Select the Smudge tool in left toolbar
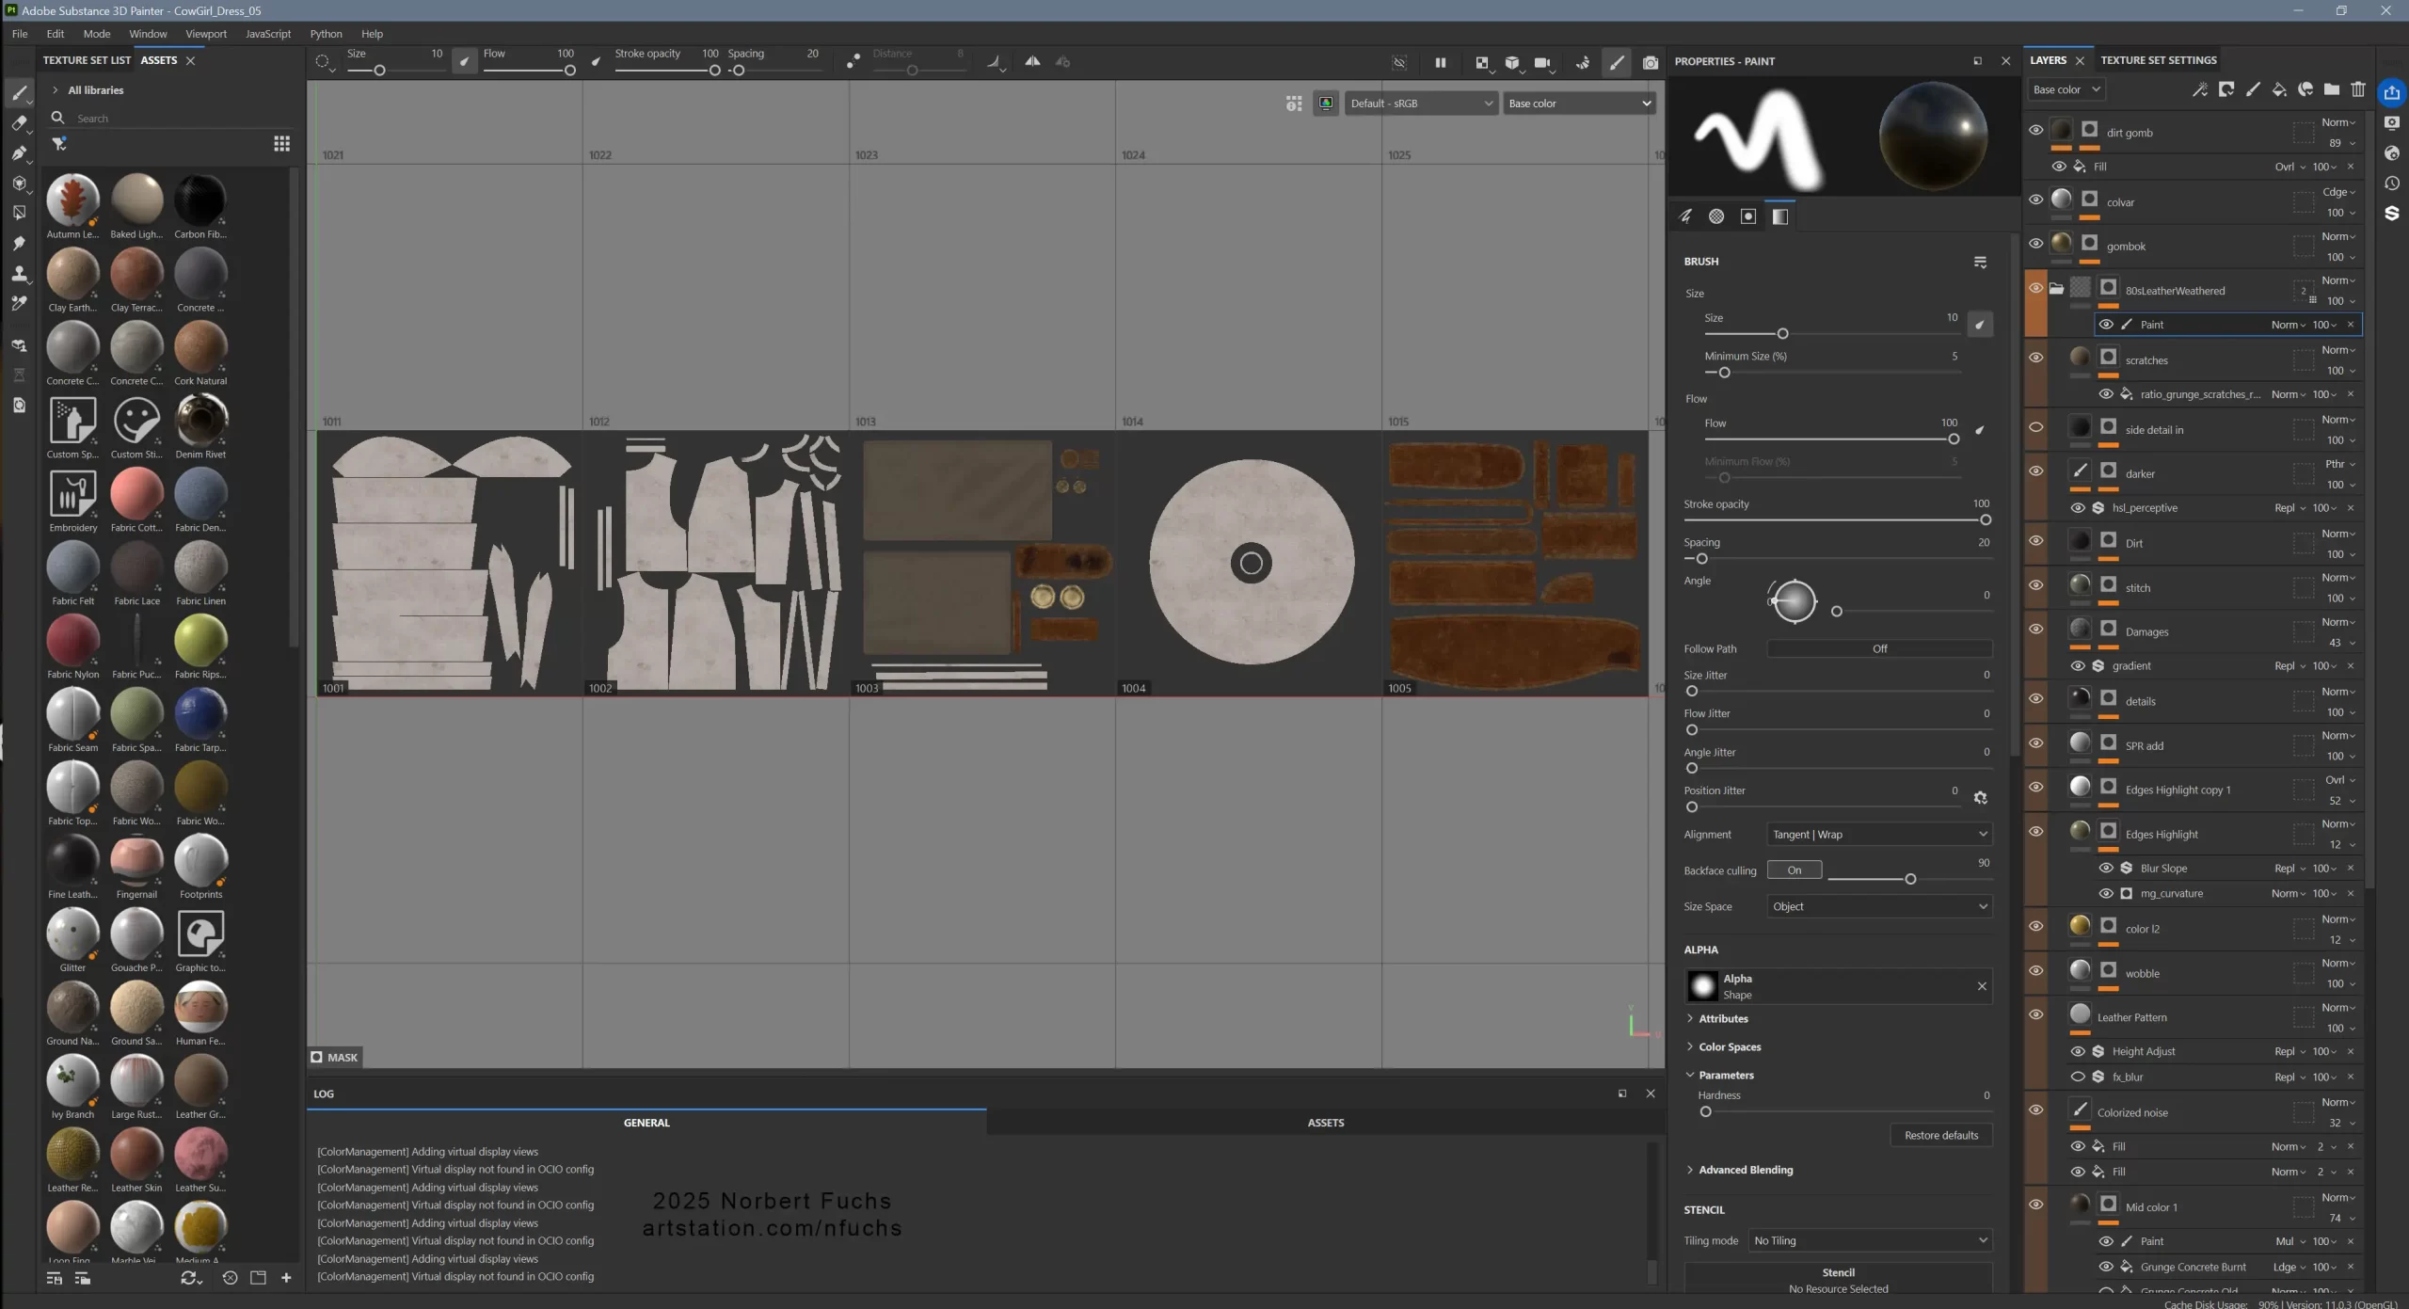The width and height of the screenshot is (2409, 1309). (18, 244)
